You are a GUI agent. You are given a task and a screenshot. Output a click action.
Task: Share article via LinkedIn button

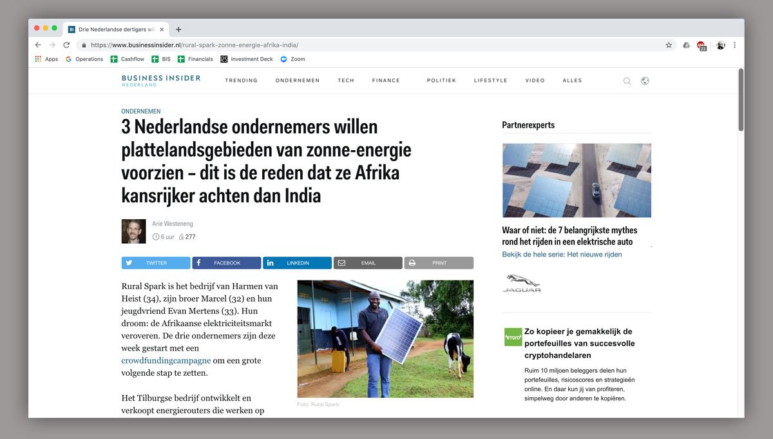(x=298, y=263)
